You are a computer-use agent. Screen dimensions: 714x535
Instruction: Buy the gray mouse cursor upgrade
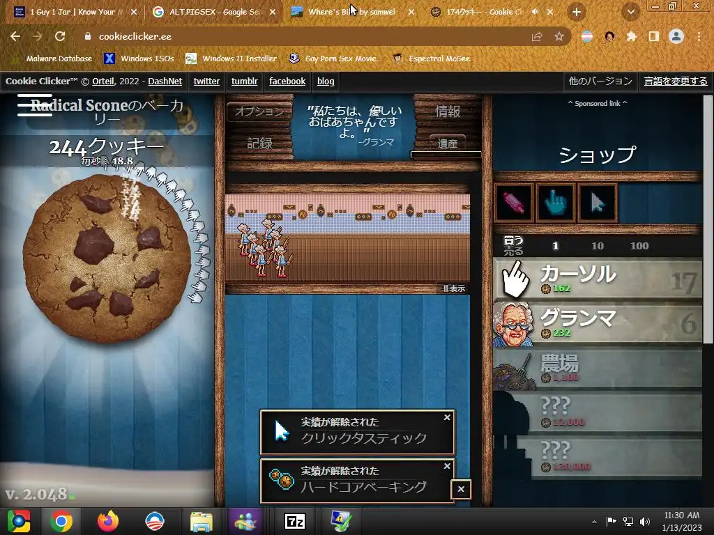pyautogui.click(x=597, y=203)
